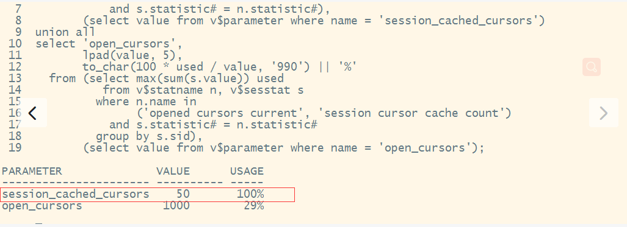The width and height of the screenshot is (627, 227).
Task: Click the USAGE column header
Action: [x=247, y=171]
